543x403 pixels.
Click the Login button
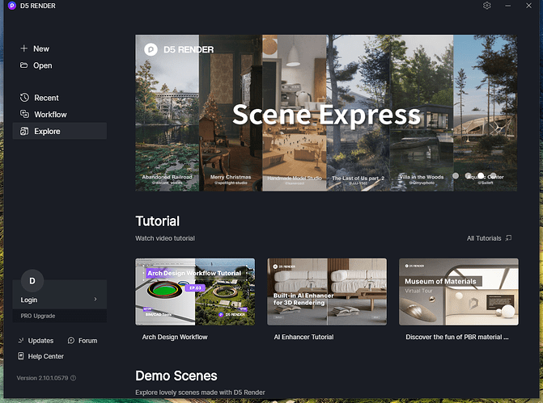(60, 300)
